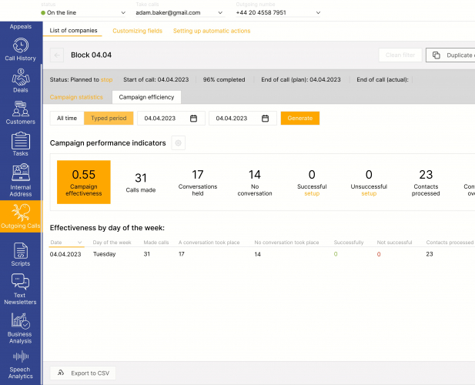This screenshot has width=475, height=385.
Task: Click the Made calls column header
Action: click(156, 243)
